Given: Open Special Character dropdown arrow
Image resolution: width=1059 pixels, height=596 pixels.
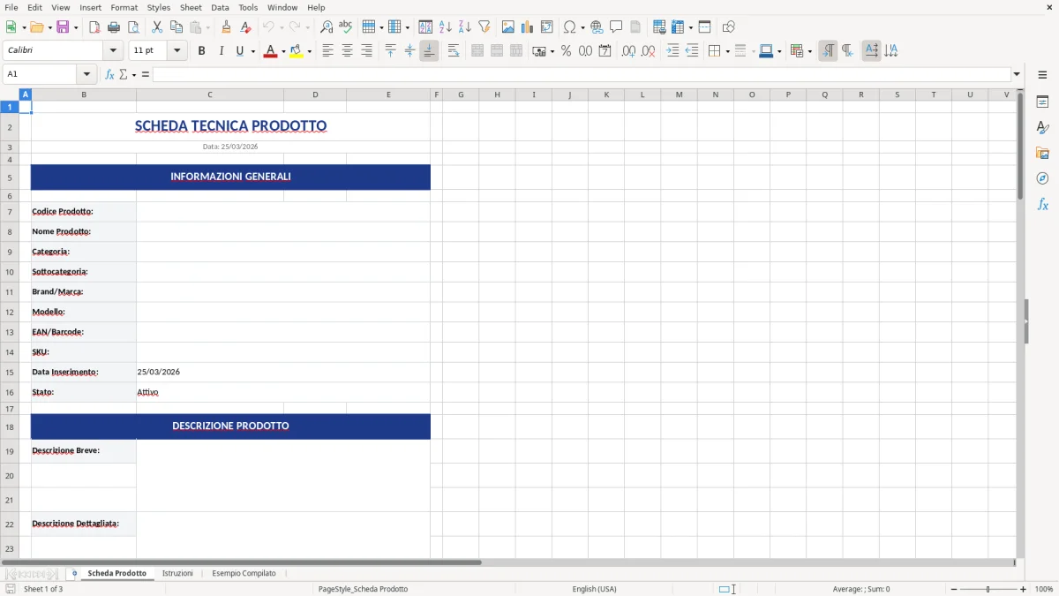Looking at the screenshot, I should coord(582,26).
